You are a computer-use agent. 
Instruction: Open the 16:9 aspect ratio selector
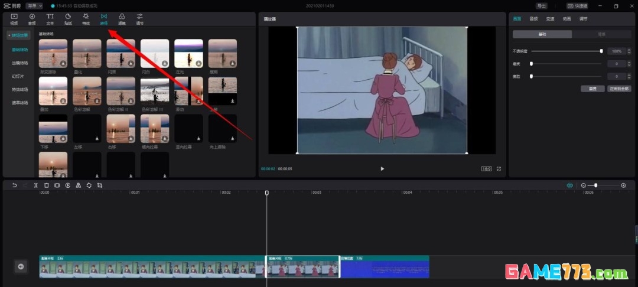click(x=487, y=169)
